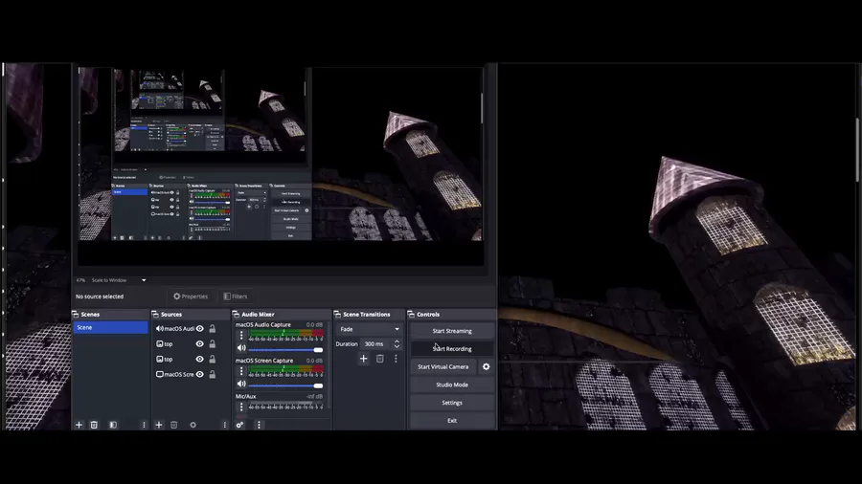862x484 pixels.
Task: Click Start Recording button
Action: coord(452,349)
